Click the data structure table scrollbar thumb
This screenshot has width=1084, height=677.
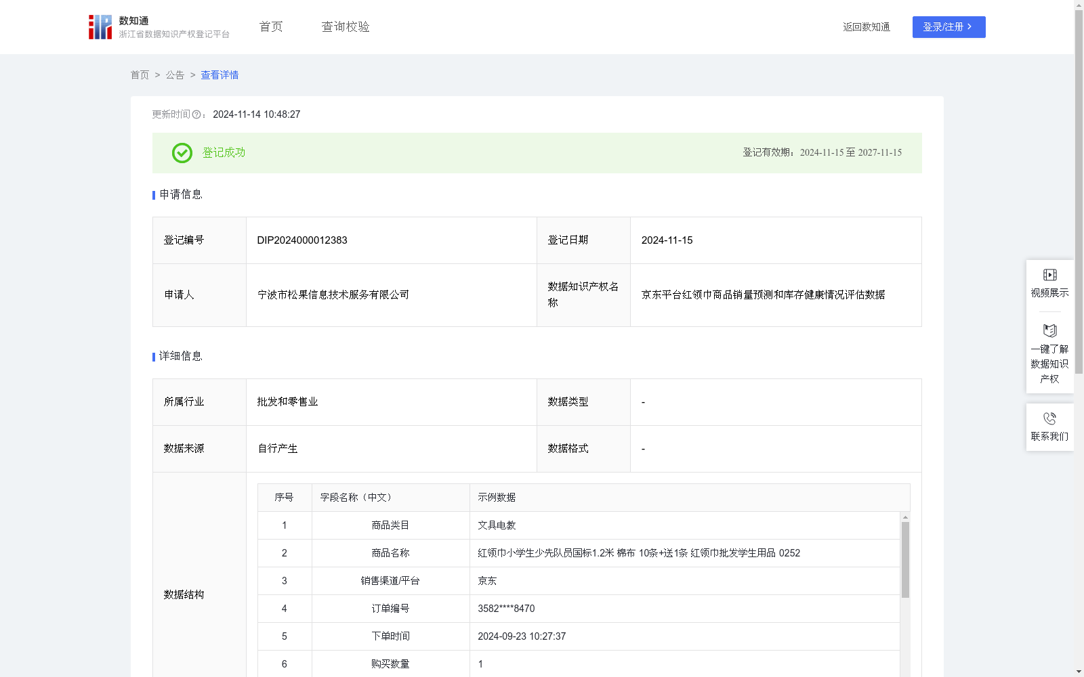(x=905, y=560)
